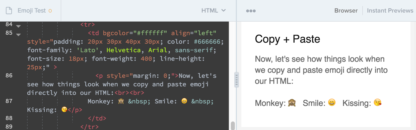Image resolution: width=416 pixels, height=130 pixels.
Task: Click the <p style="margin: 0;"> tag
Action: (x=137, y=76)
